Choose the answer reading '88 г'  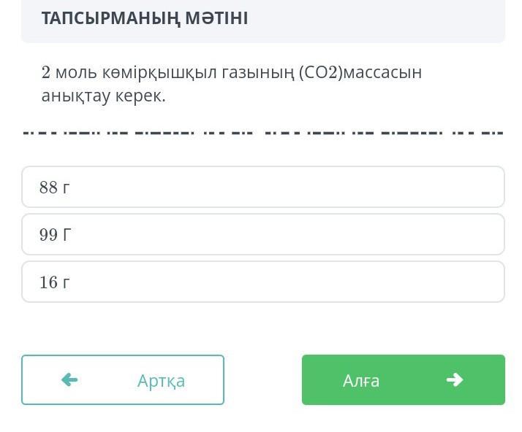[55, 188]
